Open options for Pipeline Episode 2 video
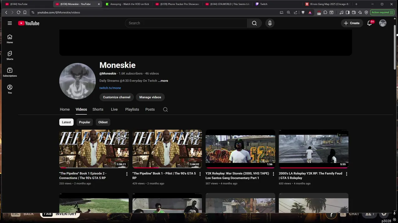The image size is (398, 223). coord(127,174)
